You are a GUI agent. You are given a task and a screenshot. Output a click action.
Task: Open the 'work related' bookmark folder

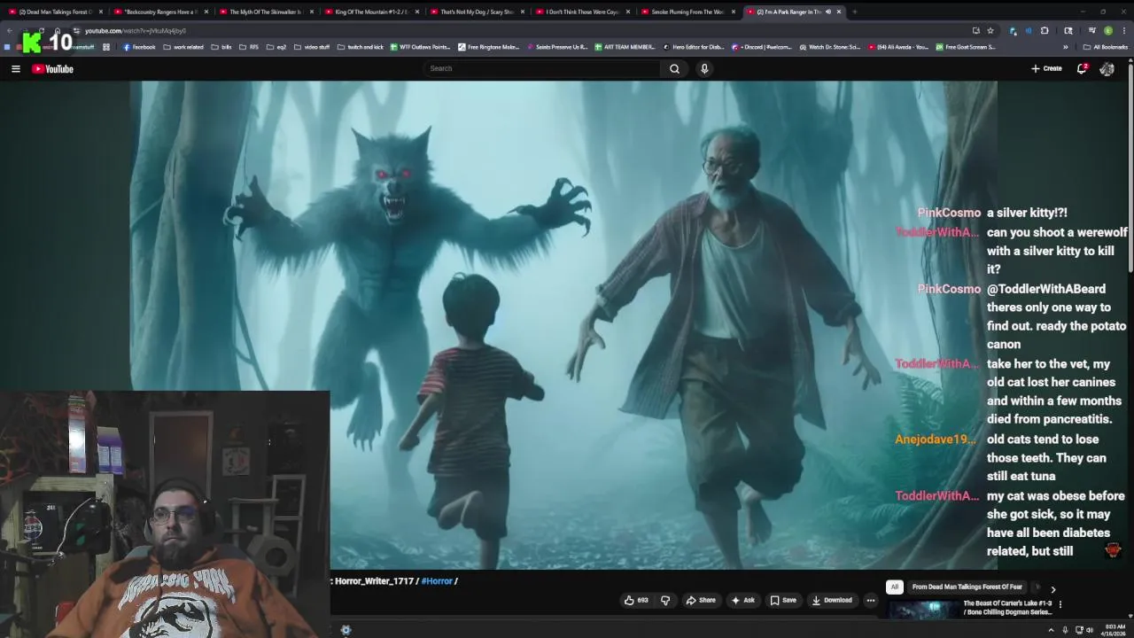click(183, 47)
